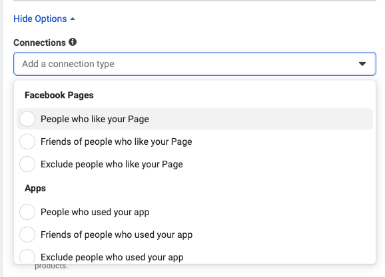Choose the Friends of people who like your Page text
385x277 pixels.
(x=117, y=141)
